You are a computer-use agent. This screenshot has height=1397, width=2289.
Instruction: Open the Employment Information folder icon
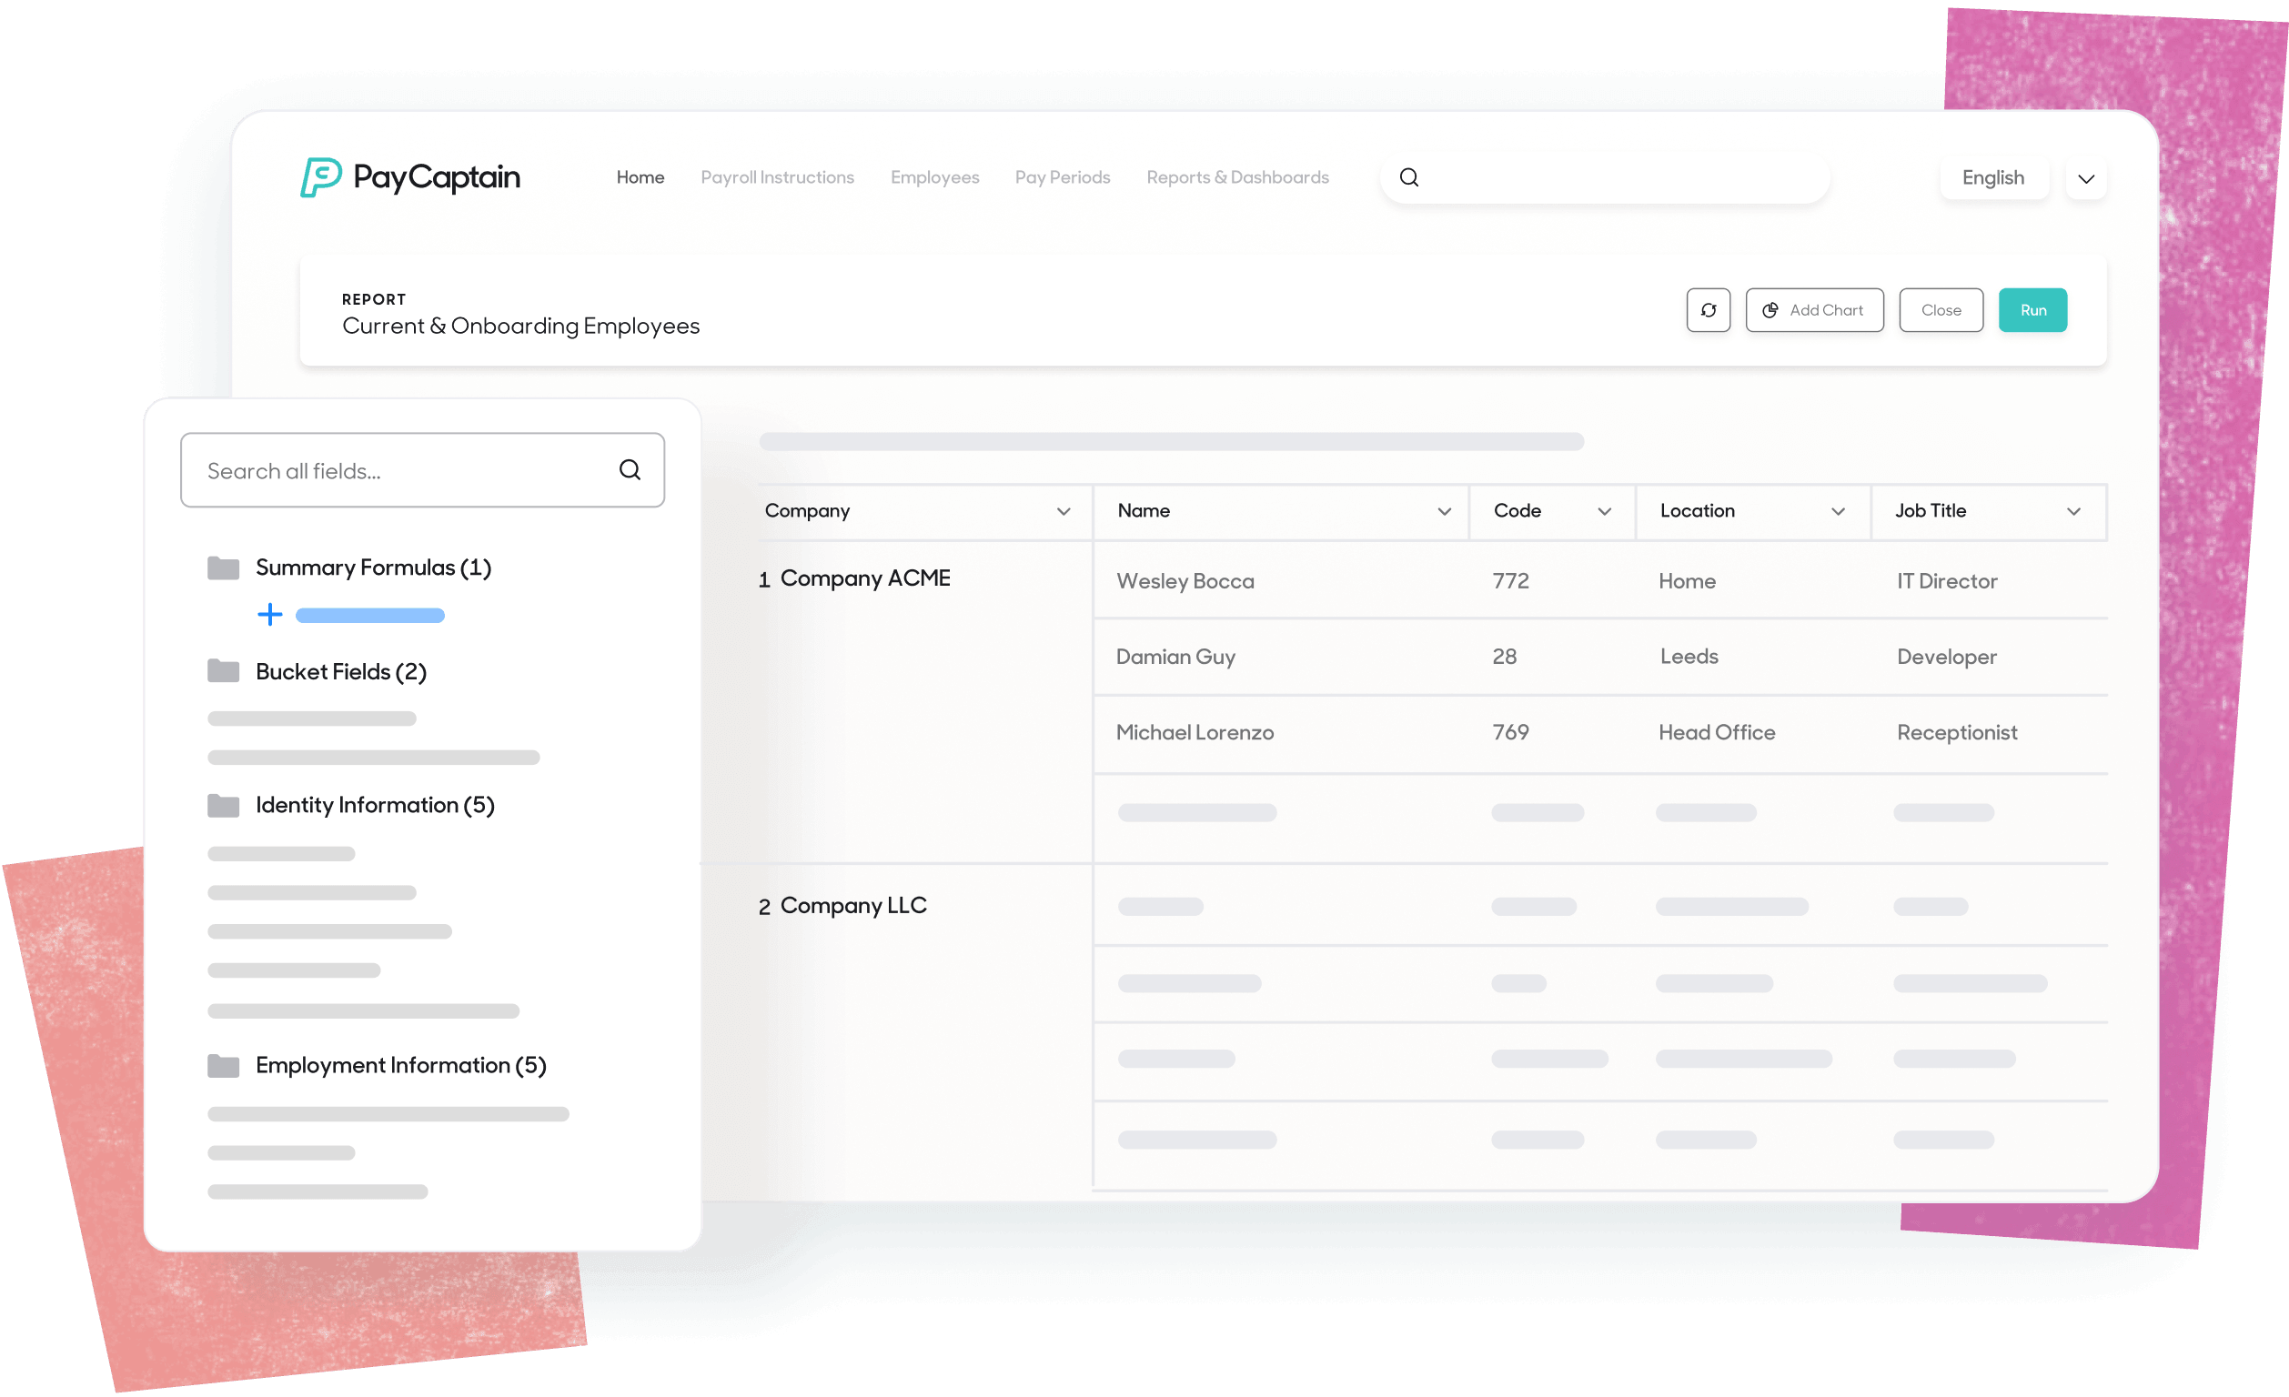pos(223,1065)
